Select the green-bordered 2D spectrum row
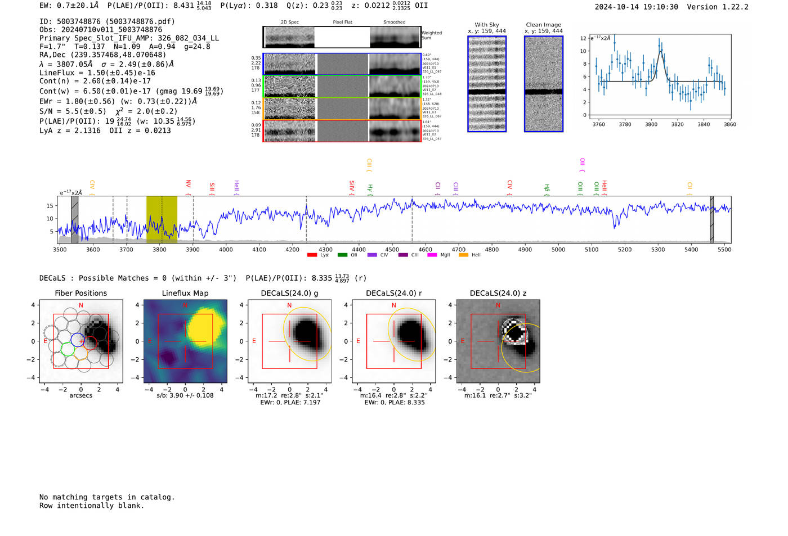 (342, 87)
